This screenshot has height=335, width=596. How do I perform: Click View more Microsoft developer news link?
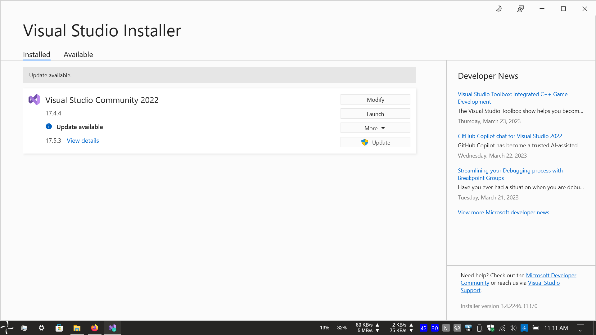[x=505, y=212]
